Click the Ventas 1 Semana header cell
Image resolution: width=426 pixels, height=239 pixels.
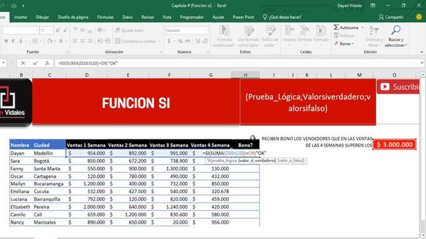(x=87, y=145)
